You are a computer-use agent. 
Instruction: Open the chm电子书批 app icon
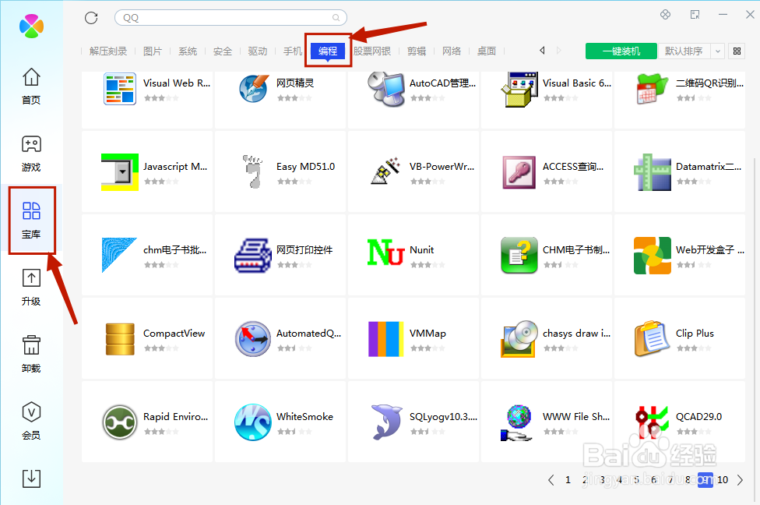point(119,255)
